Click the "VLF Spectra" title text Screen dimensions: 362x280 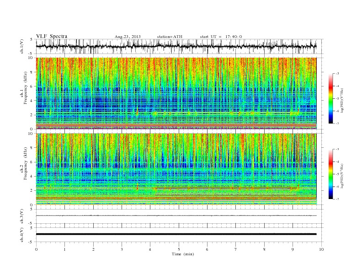click(x=52, y=36)
